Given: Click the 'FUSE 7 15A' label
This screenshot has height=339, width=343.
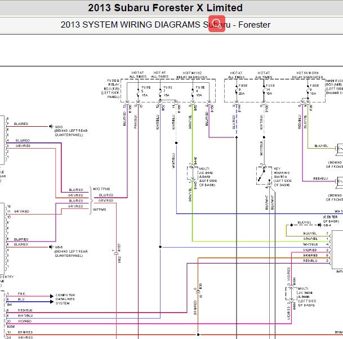Looking at the screenshot, I should pos(168,91).
